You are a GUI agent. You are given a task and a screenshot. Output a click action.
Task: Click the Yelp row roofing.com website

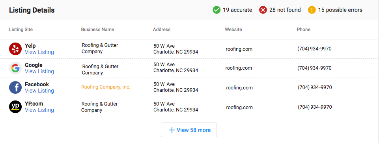pos(239,49)
